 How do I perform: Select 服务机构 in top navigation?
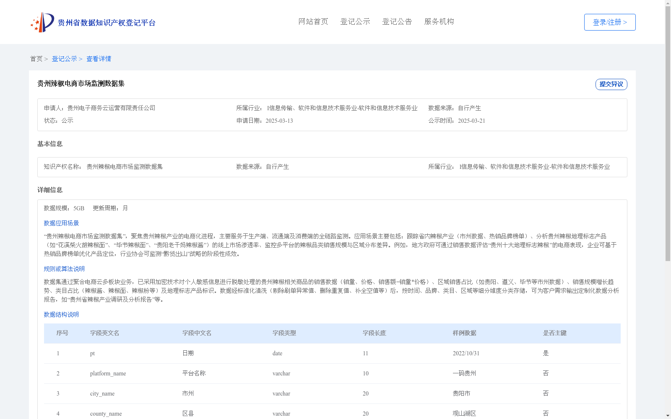[x=439, y=22]
